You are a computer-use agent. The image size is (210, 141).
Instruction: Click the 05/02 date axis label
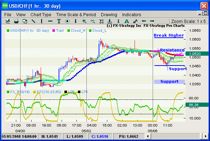click(86, 131)
